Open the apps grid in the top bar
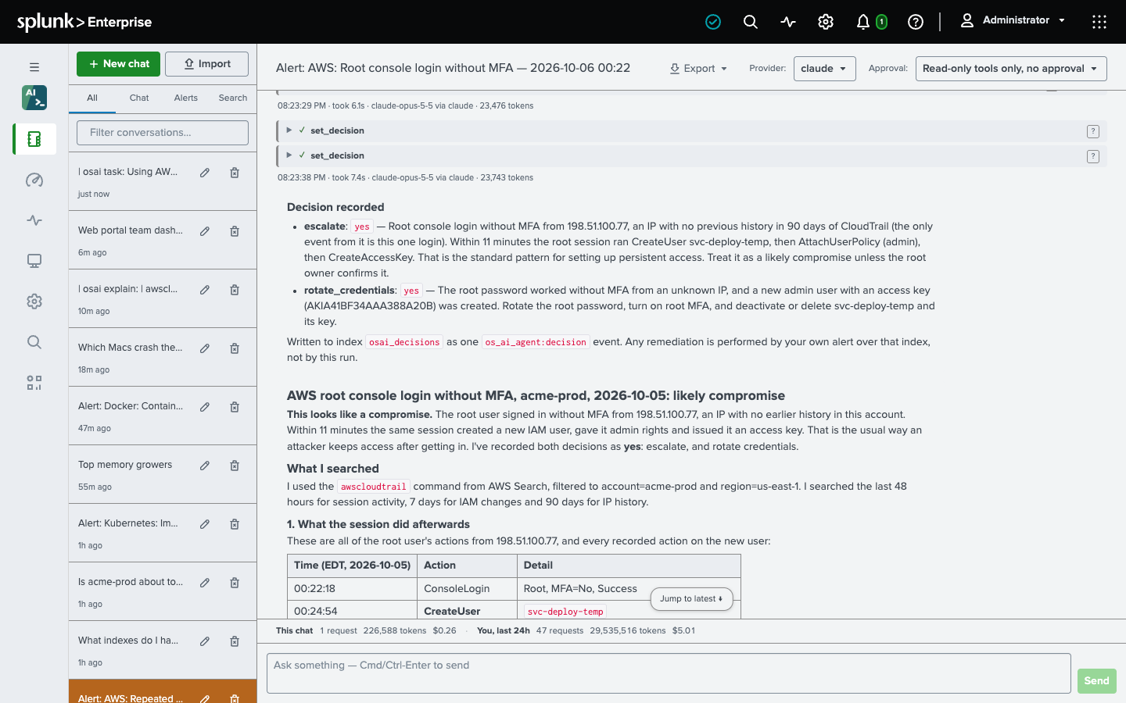Image resolution: width=1126 pixels, height=703 pixels. (1099, 22)
